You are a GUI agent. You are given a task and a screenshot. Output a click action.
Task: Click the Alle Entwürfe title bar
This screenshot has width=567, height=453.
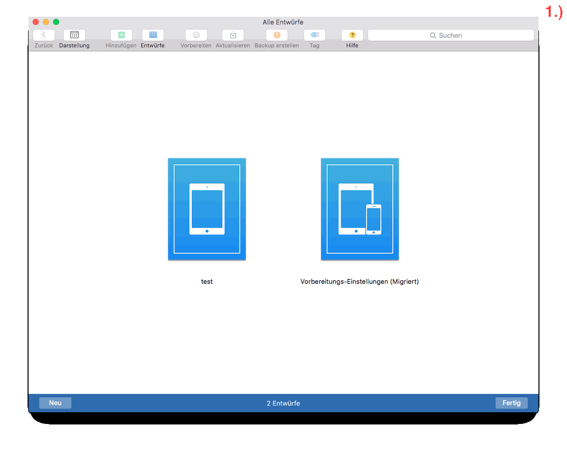pos(283,22)
